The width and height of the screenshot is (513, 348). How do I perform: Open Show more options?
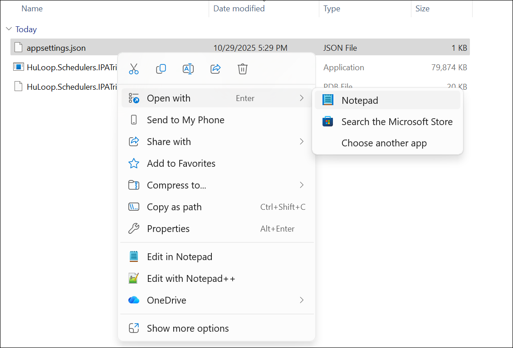click(187, 328)
